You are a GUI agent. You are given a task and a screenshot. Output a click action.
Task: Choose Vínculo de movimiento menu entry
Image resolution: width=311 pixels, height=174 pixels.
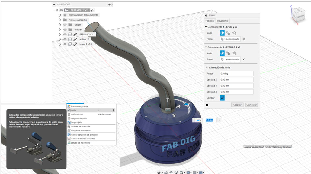coord(91,130)
